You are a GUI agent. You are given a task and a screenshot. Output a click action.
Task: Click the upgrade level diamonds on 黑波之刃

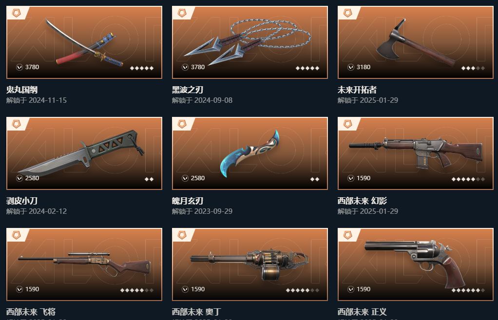(x=307, y=68)
